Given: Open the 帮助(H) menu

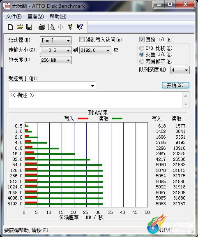Looking at the screenshot, I should [x=58, y=16].
